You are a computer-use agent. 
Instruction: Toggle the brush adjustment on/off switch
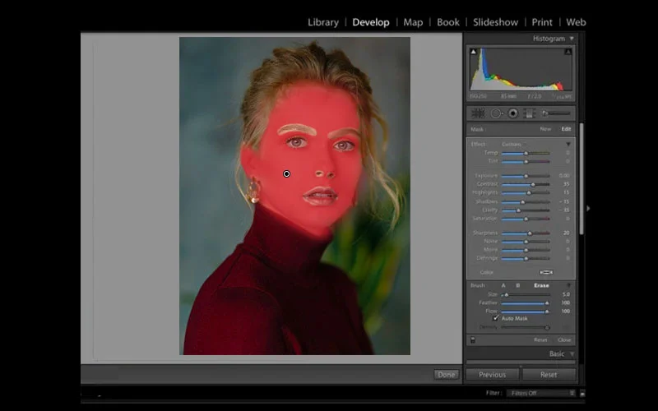[x=473, y=339]
